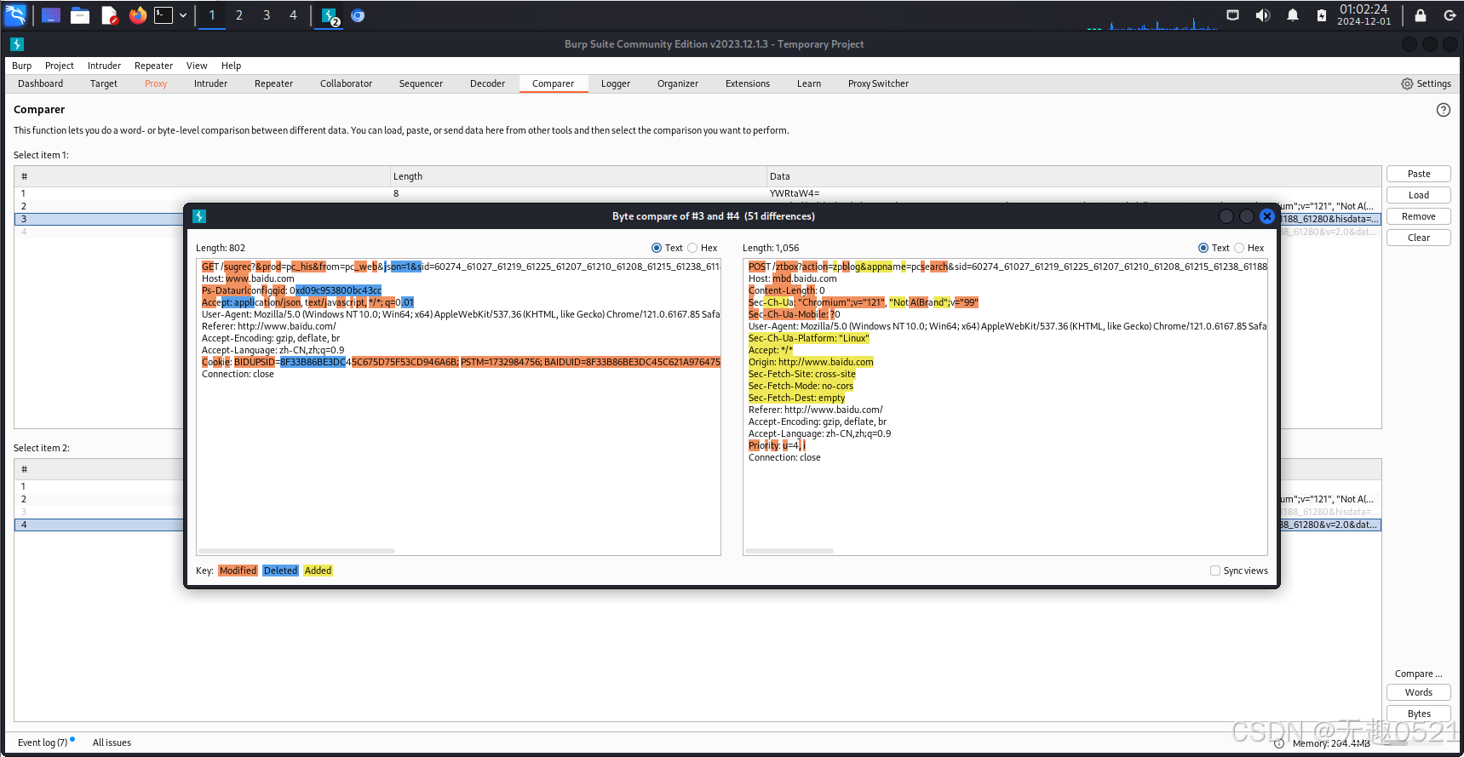1464x757 pixels.
Task: Launch Firefox from the top panel
Action: 138,15
